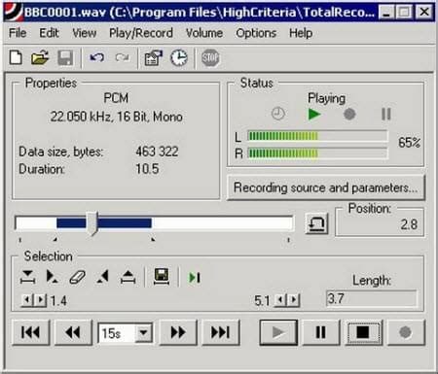Click the PCM format label
438x374 pixels.
coord(116,98)
